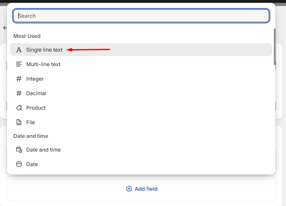Click the hash icon beside Integer
The height and width of the screenshot is (206, 286).
click(19, 79)
